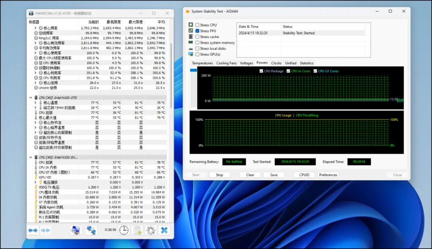This screenshot has height=249, width=432.
Task: Click the lightning icon of CPU整体功耗 row
Action: pos(36,192)
